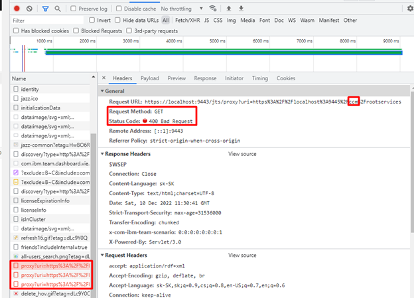Filter by Doc requests

279,20
